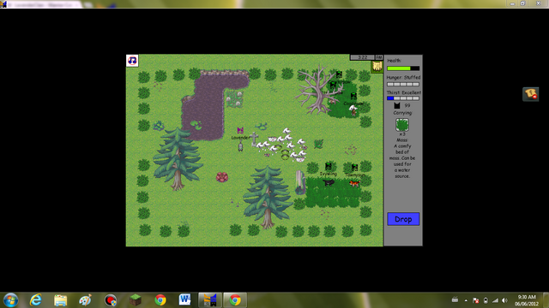Select the gray cat named Lavender
This screenshot has height=308, width=549.
[x=240, y=146]
